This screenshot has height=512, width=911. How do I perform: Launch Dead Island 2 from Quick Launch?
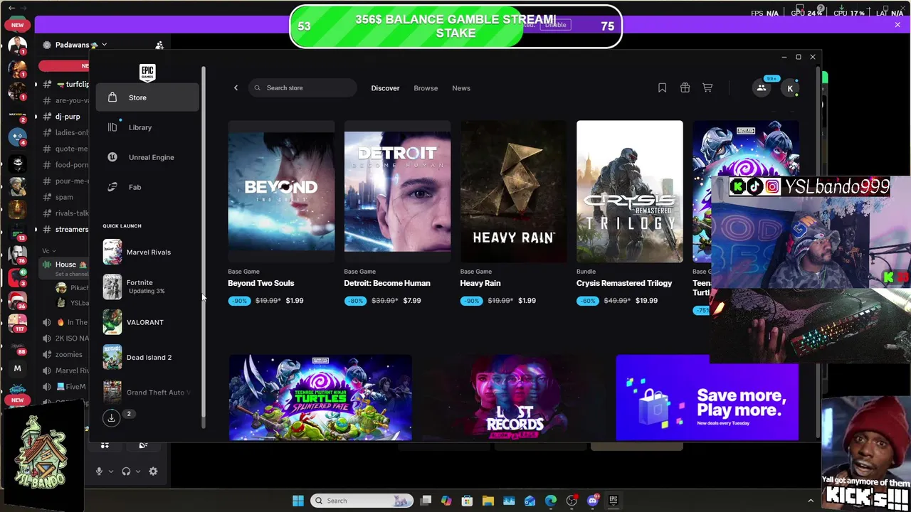click(x=147, y=357)
